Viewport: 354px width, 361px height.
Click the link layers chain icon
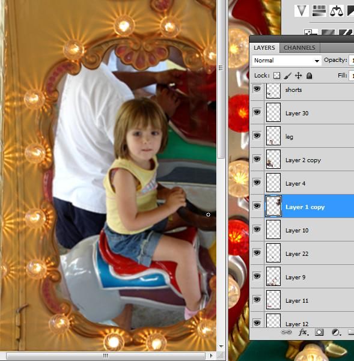coord(286,332)
